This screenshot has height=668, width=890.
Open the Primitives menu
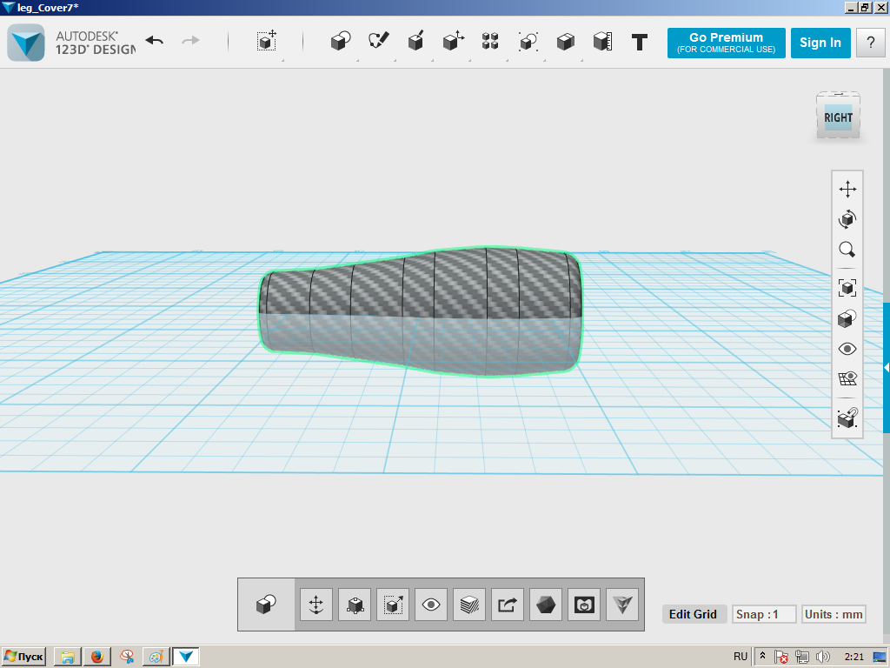(x=341, y=42)
